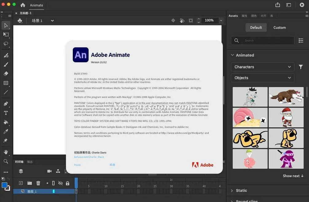
Task: Expand the Sound clips section
Action: coord(232,201)
